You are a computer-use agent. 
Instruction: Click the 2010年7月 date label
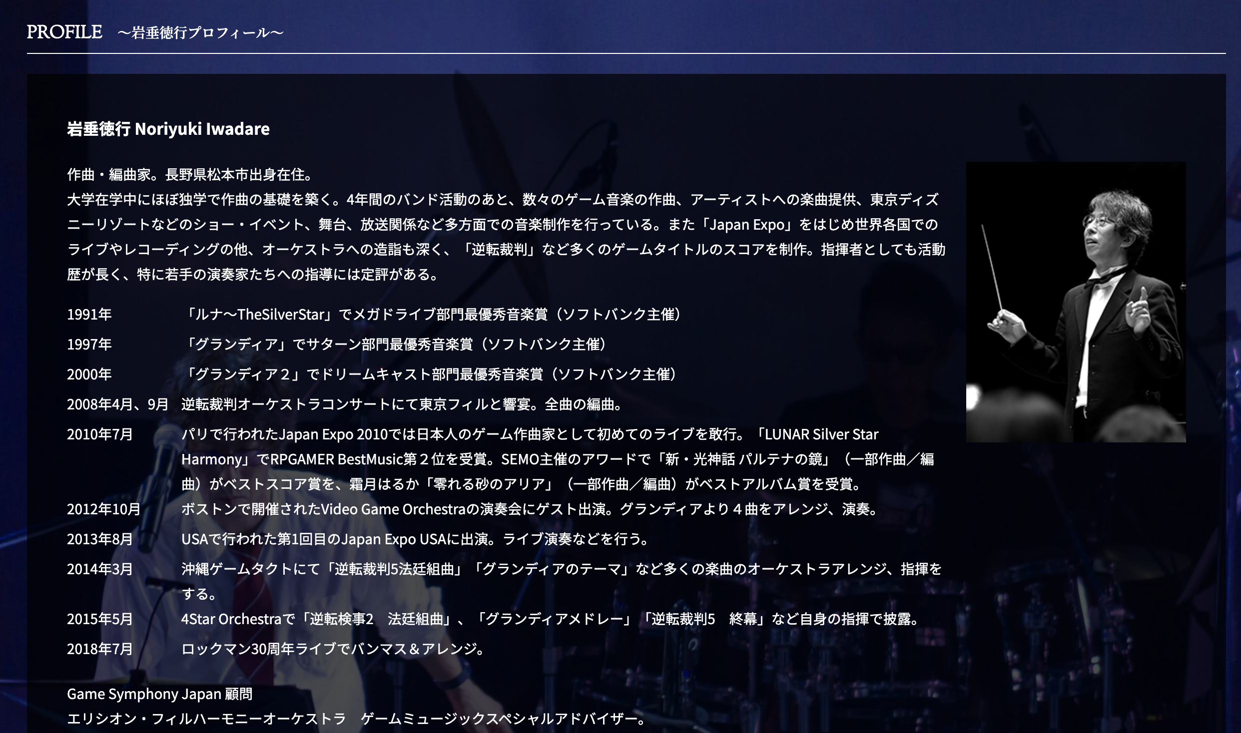(100, 434)
